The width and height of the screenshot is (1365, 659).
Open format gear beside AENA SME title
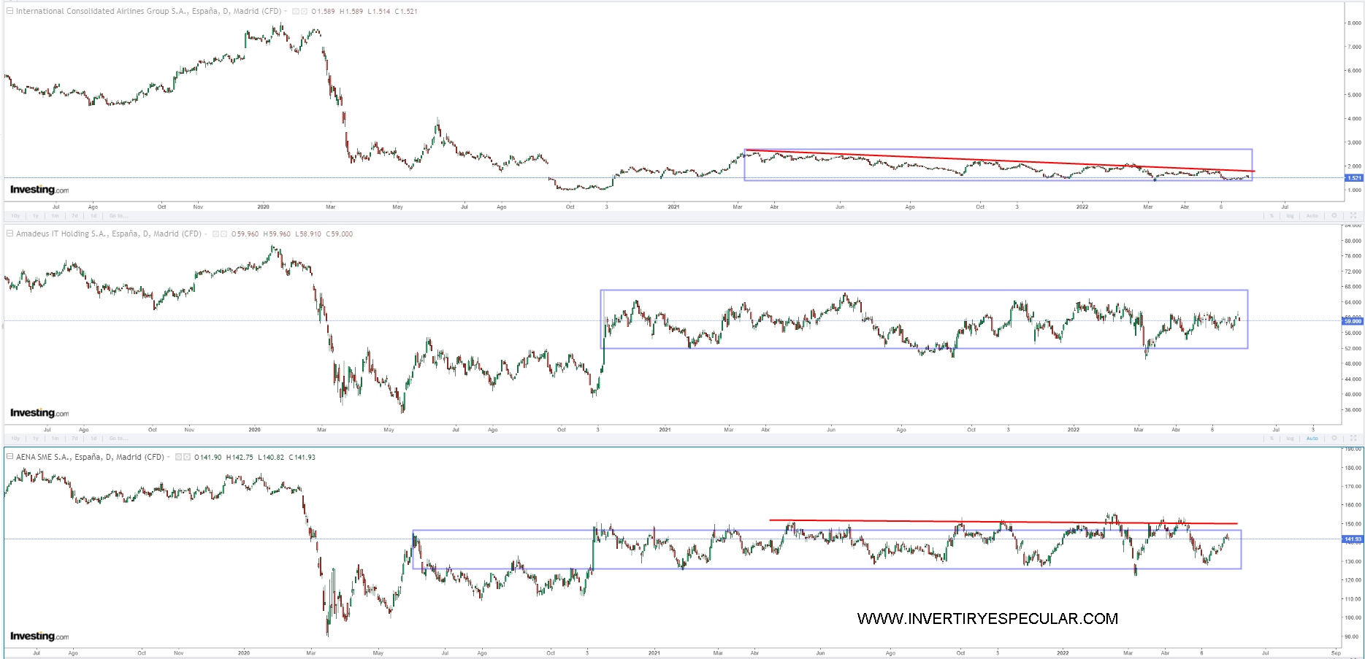pyautogui.click(x=187, y=458)
